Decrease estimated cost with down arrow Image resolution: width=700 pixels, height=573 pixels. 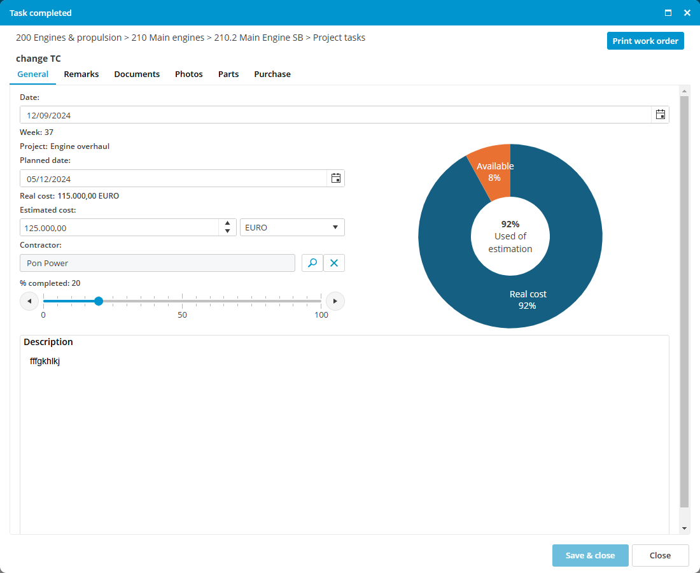tap(227, 231)
